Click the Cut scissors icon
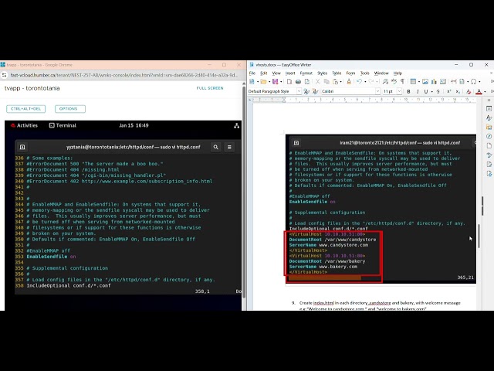 317,82
